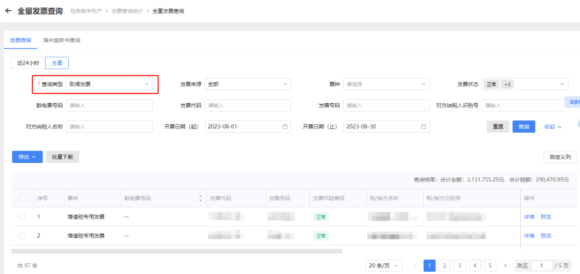Viewport: 580px width, 274px height.
Task: Click the 正常 risk badge in row 2
Action: (x=320, y=236)
